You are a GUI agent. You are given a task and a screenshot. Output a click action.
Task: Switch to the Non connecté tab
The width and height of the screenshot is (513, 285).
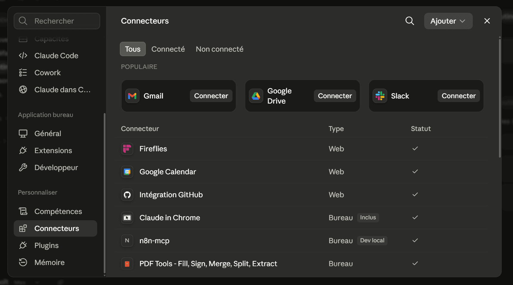(219, 49)
